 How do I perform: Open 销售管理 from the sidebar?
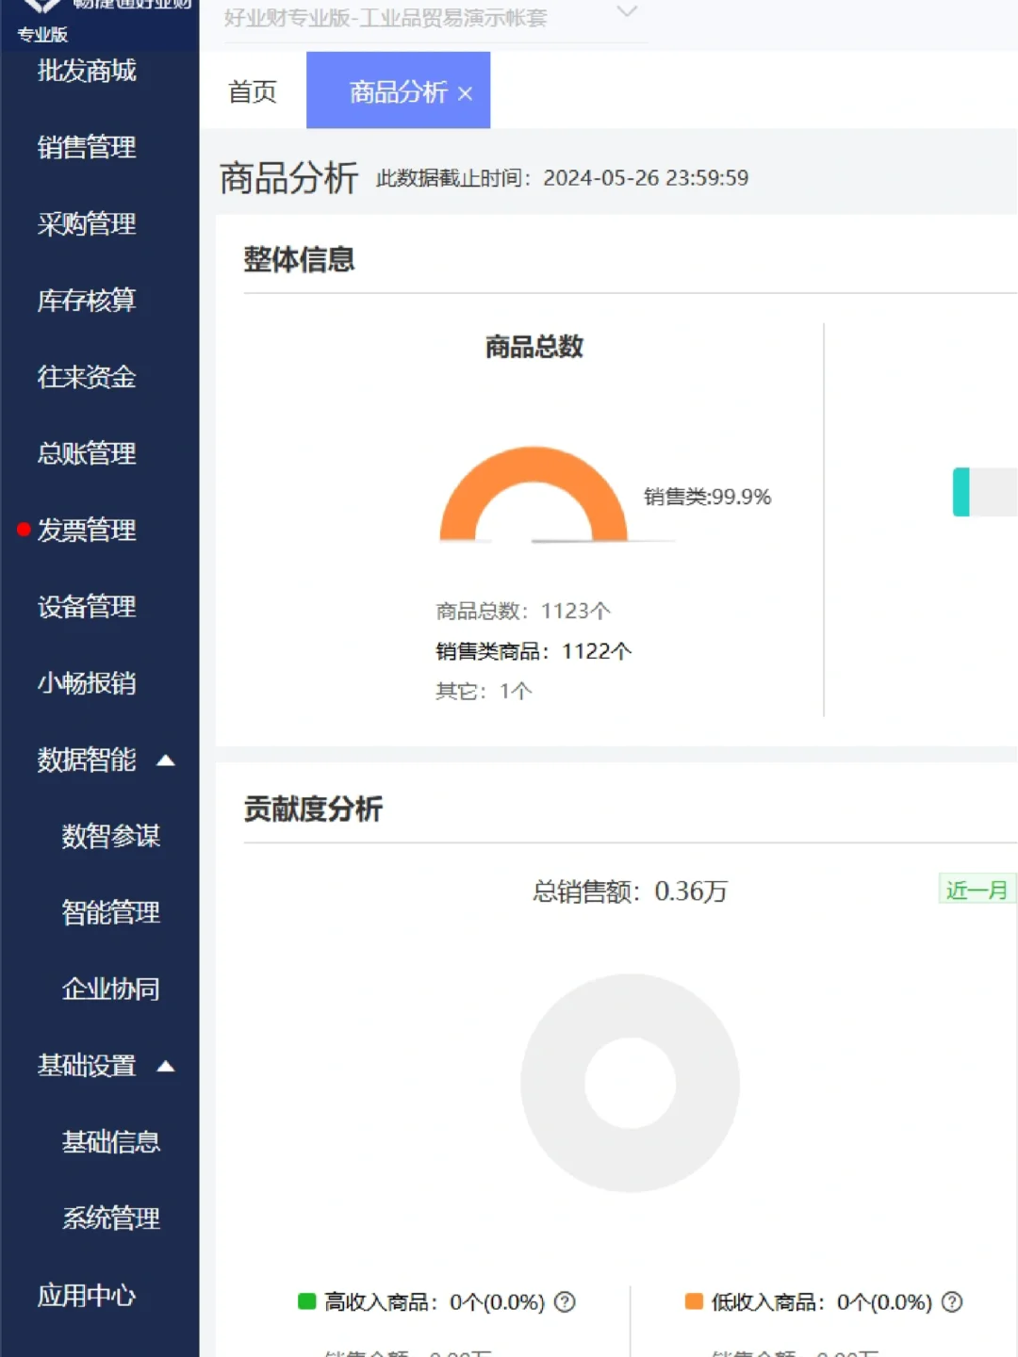tap(86, 148)
